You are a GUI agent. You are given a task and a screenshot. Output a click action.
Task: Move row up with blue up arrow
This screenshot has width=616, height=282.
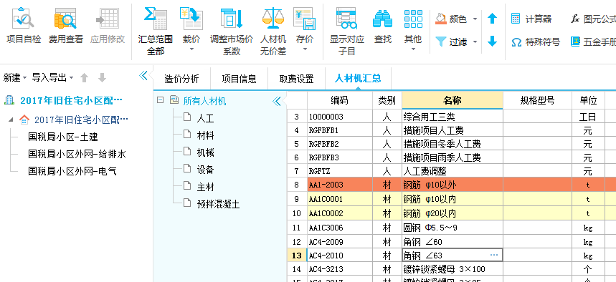tap(492, 19)
